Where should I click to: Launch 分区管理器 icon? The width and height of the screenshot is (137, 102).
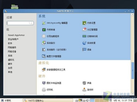click(x=84, y=29)
